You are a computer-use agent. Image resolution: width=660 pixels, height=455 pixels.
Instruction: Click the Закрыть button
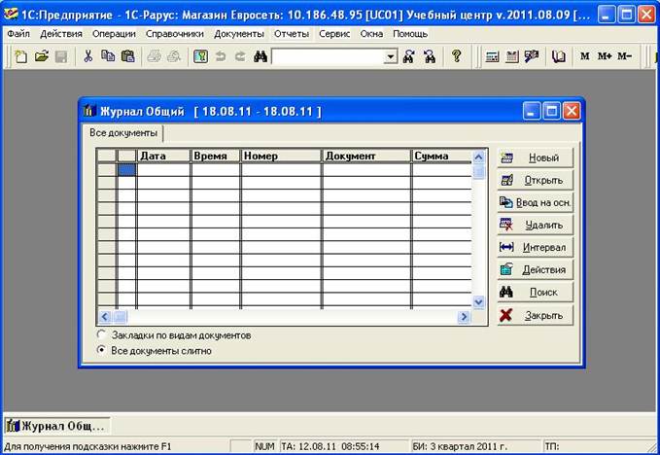(x=536, y=315)
